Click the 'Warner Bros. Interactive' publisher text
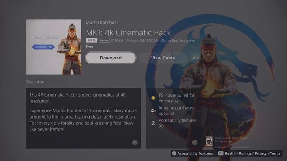Viewport: 287px width, 161px height. click(178, 41)
